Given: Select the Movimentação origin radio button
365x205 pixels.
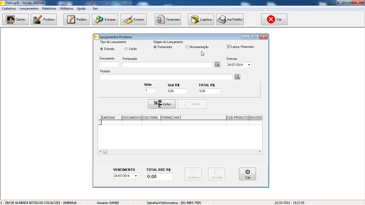Looking at the screenshot, I should pyautogui.click(x=187, y=47).
